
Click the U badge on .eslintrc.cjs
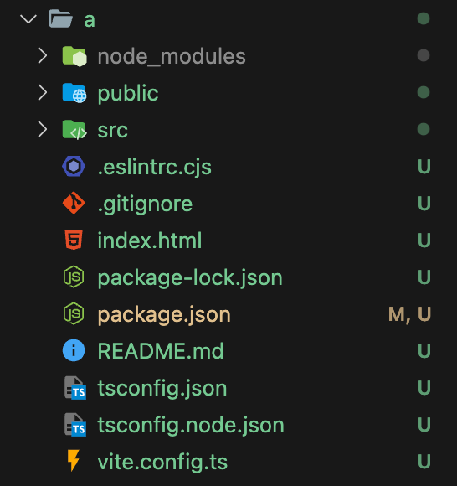coord(424,167)
